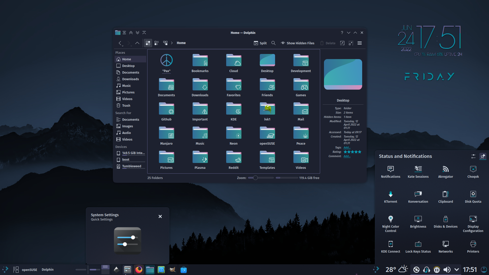Open the Networks entry
489x275 pixels.
(x=445, y=247)
